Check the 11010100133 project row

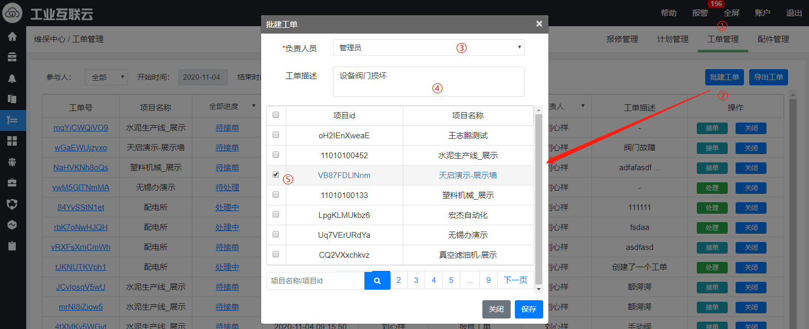[x=276, y=195]
